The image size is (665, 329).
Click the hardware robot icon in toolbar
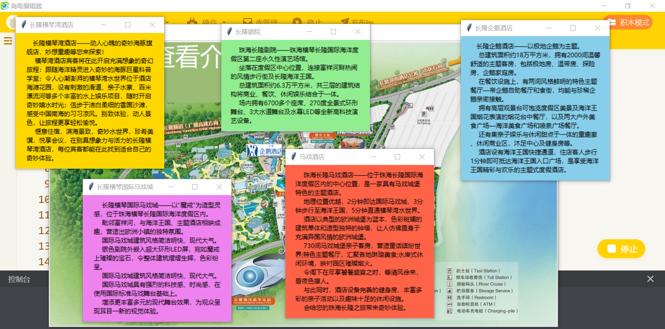coord(192,21)
